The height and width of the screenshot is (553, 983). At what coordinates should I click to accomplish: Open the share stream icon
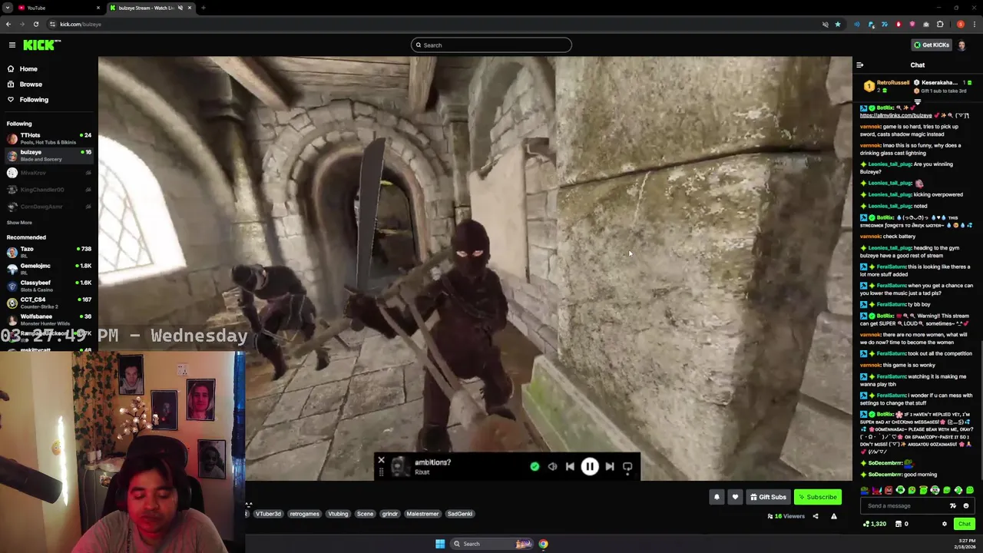816,516
